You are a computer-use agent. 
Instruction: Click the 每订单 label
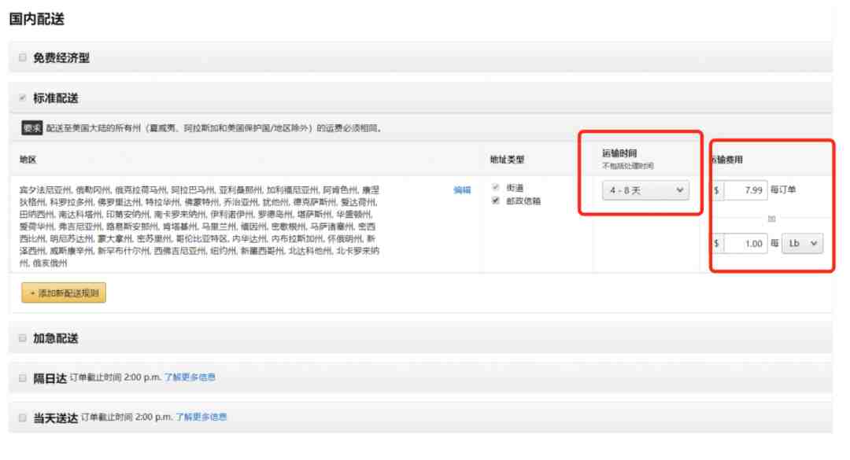pos(783,190)
